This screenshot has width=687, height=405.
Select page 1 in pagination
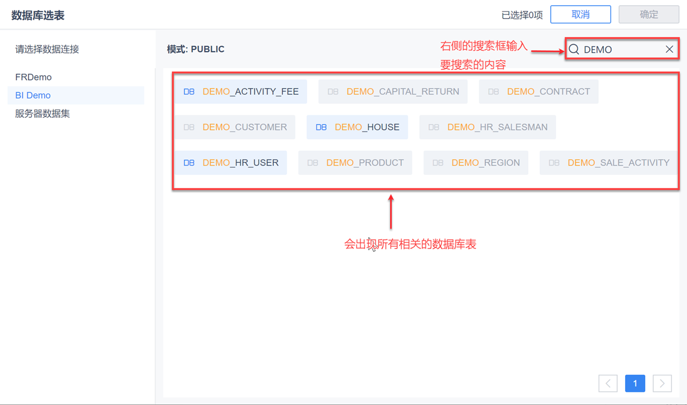coord(635,383)
